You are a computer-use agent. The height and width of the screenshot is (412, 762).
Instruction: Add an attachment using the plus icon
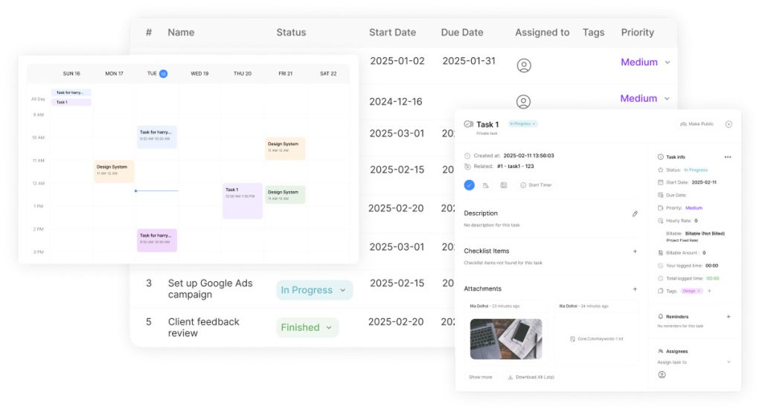(635, 289)
